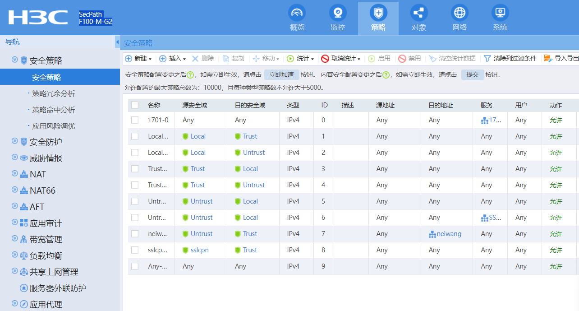Tick the checkbox for policy 1701-0
Image resolution: width=579 pixels, height=311 pixels.
click(135, 120)
